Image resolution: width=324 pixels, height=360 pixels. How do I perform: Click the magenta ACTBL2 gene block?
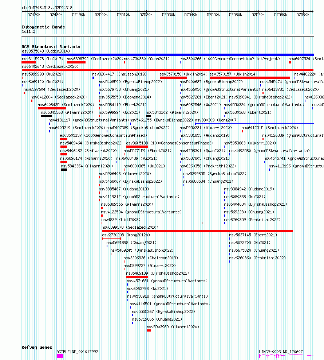click(x=60, y=356)
